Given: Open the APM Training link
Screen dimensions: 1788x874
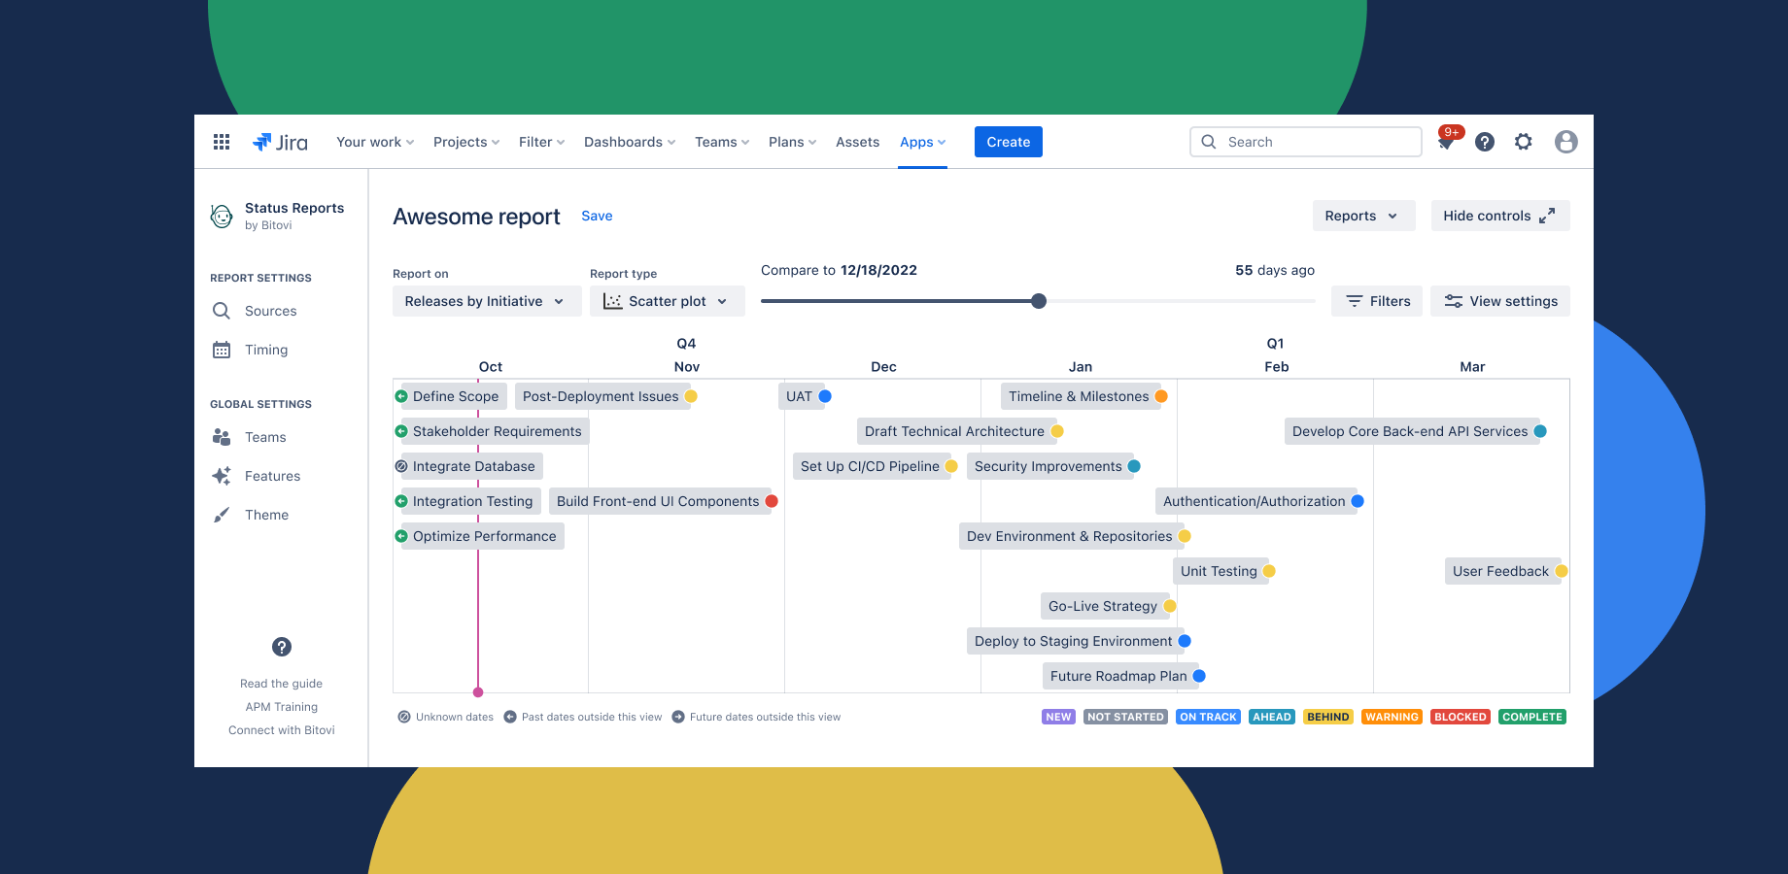Looking at the screenshot, I should click(x=282, y=707).
